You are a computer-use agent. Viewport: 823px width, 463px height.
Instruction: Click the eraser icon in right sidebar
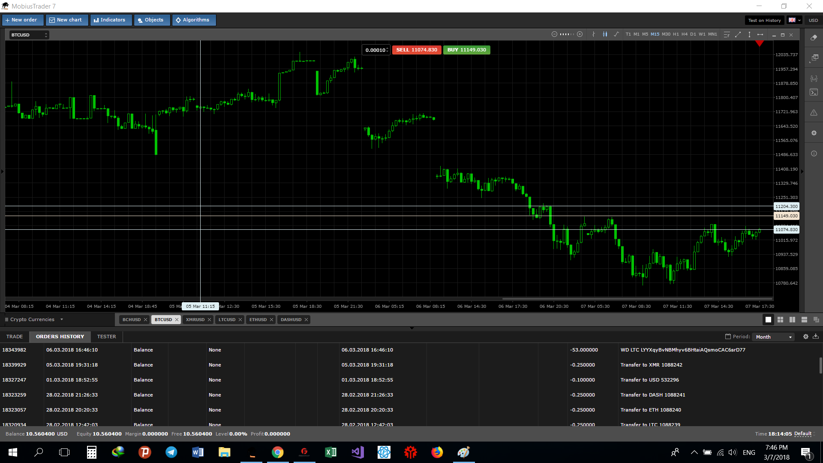coord(814,38)
